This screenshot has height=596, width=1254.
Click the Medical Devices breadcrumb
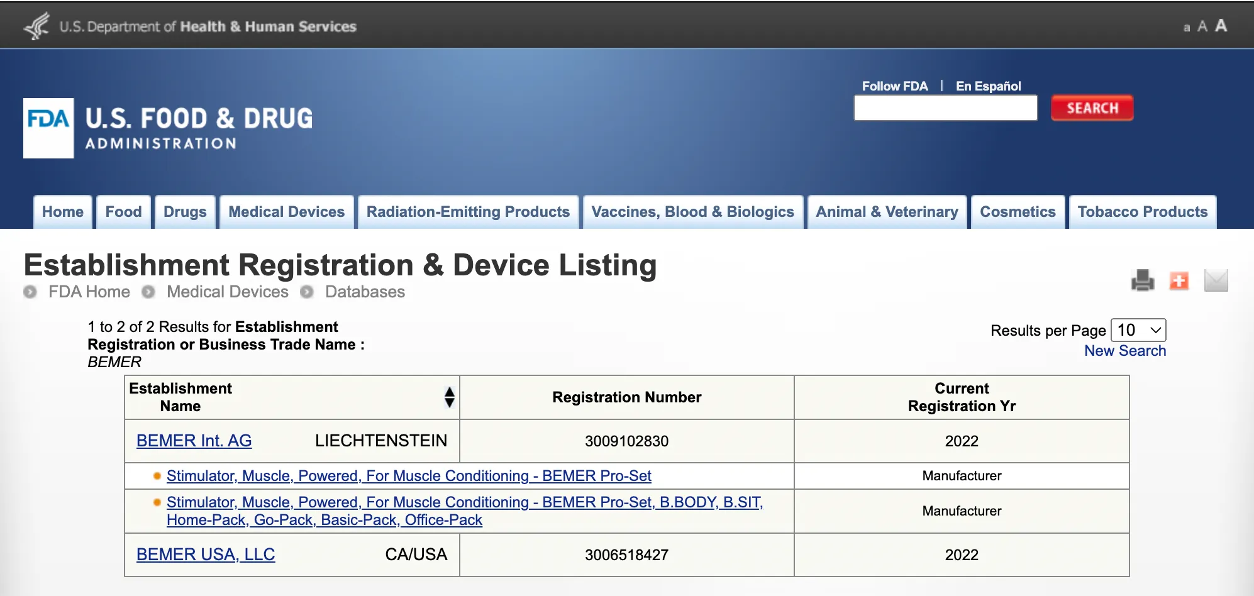228,292
